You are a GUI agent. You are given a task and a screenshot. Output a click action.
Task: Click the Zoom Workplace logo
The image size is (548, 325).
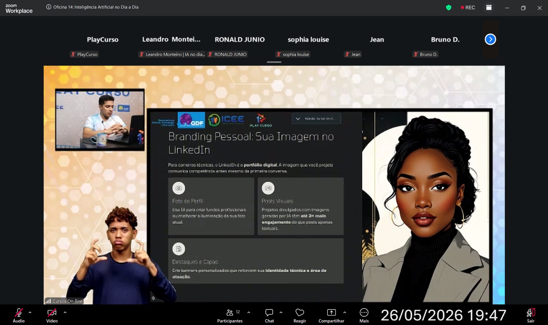(19, 9)
